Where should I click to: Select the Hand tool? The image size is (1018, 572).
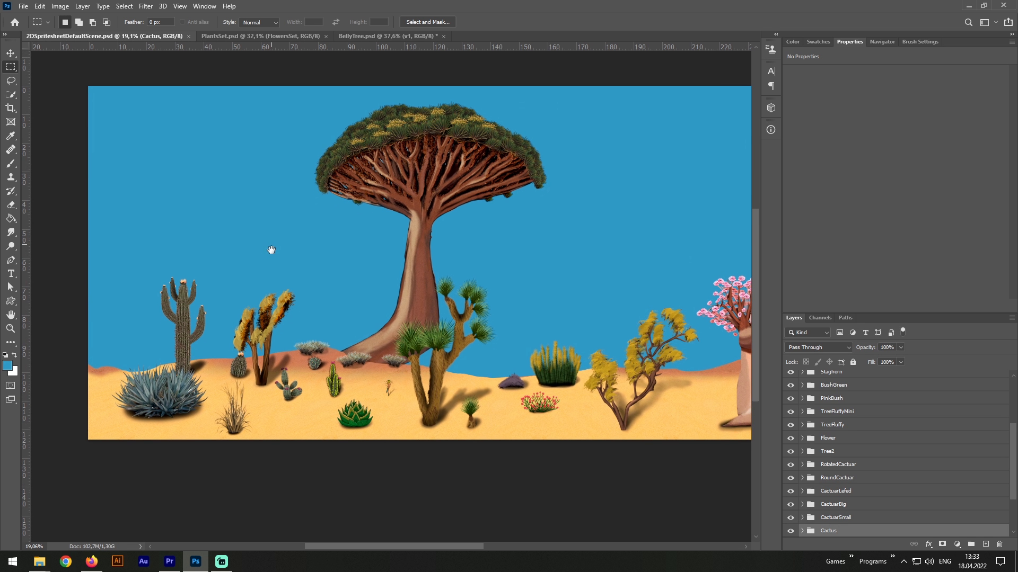pos(11,315)
